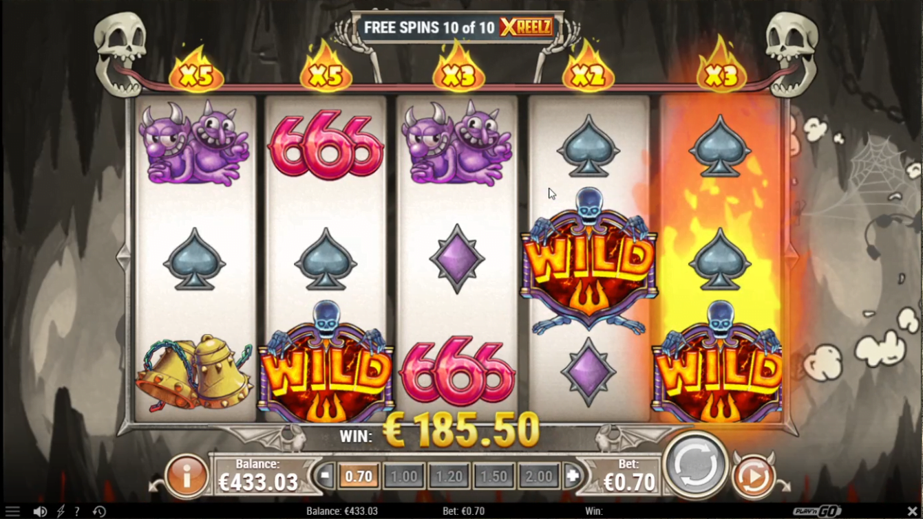Open game history clock icon

(x=99, y=511)
